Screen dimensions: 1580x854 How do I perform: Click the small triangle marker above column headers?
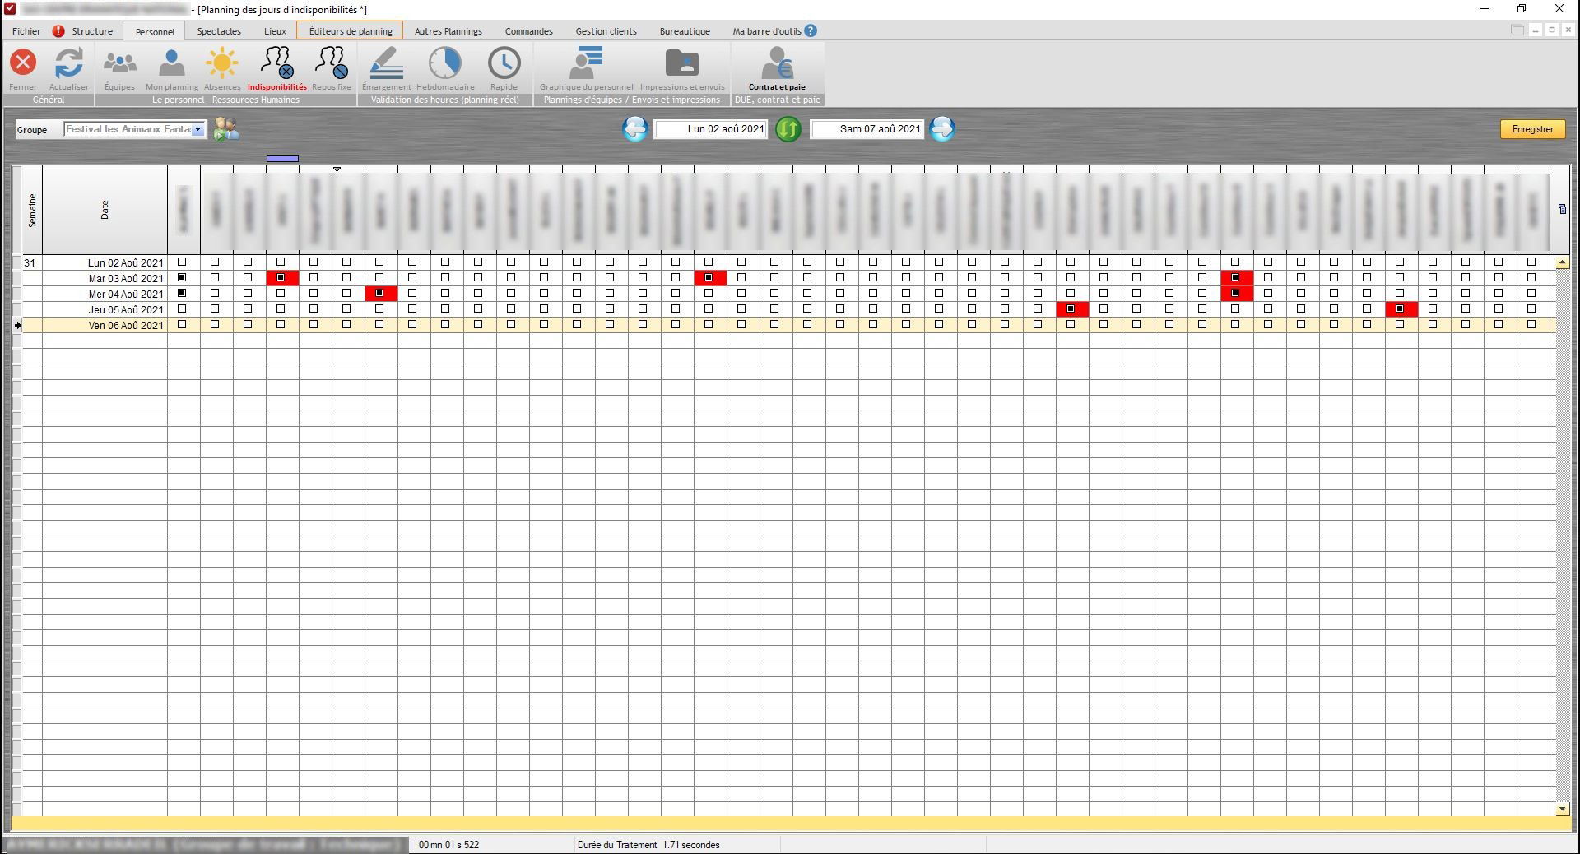pyautogui.click(x=337, y=169)
